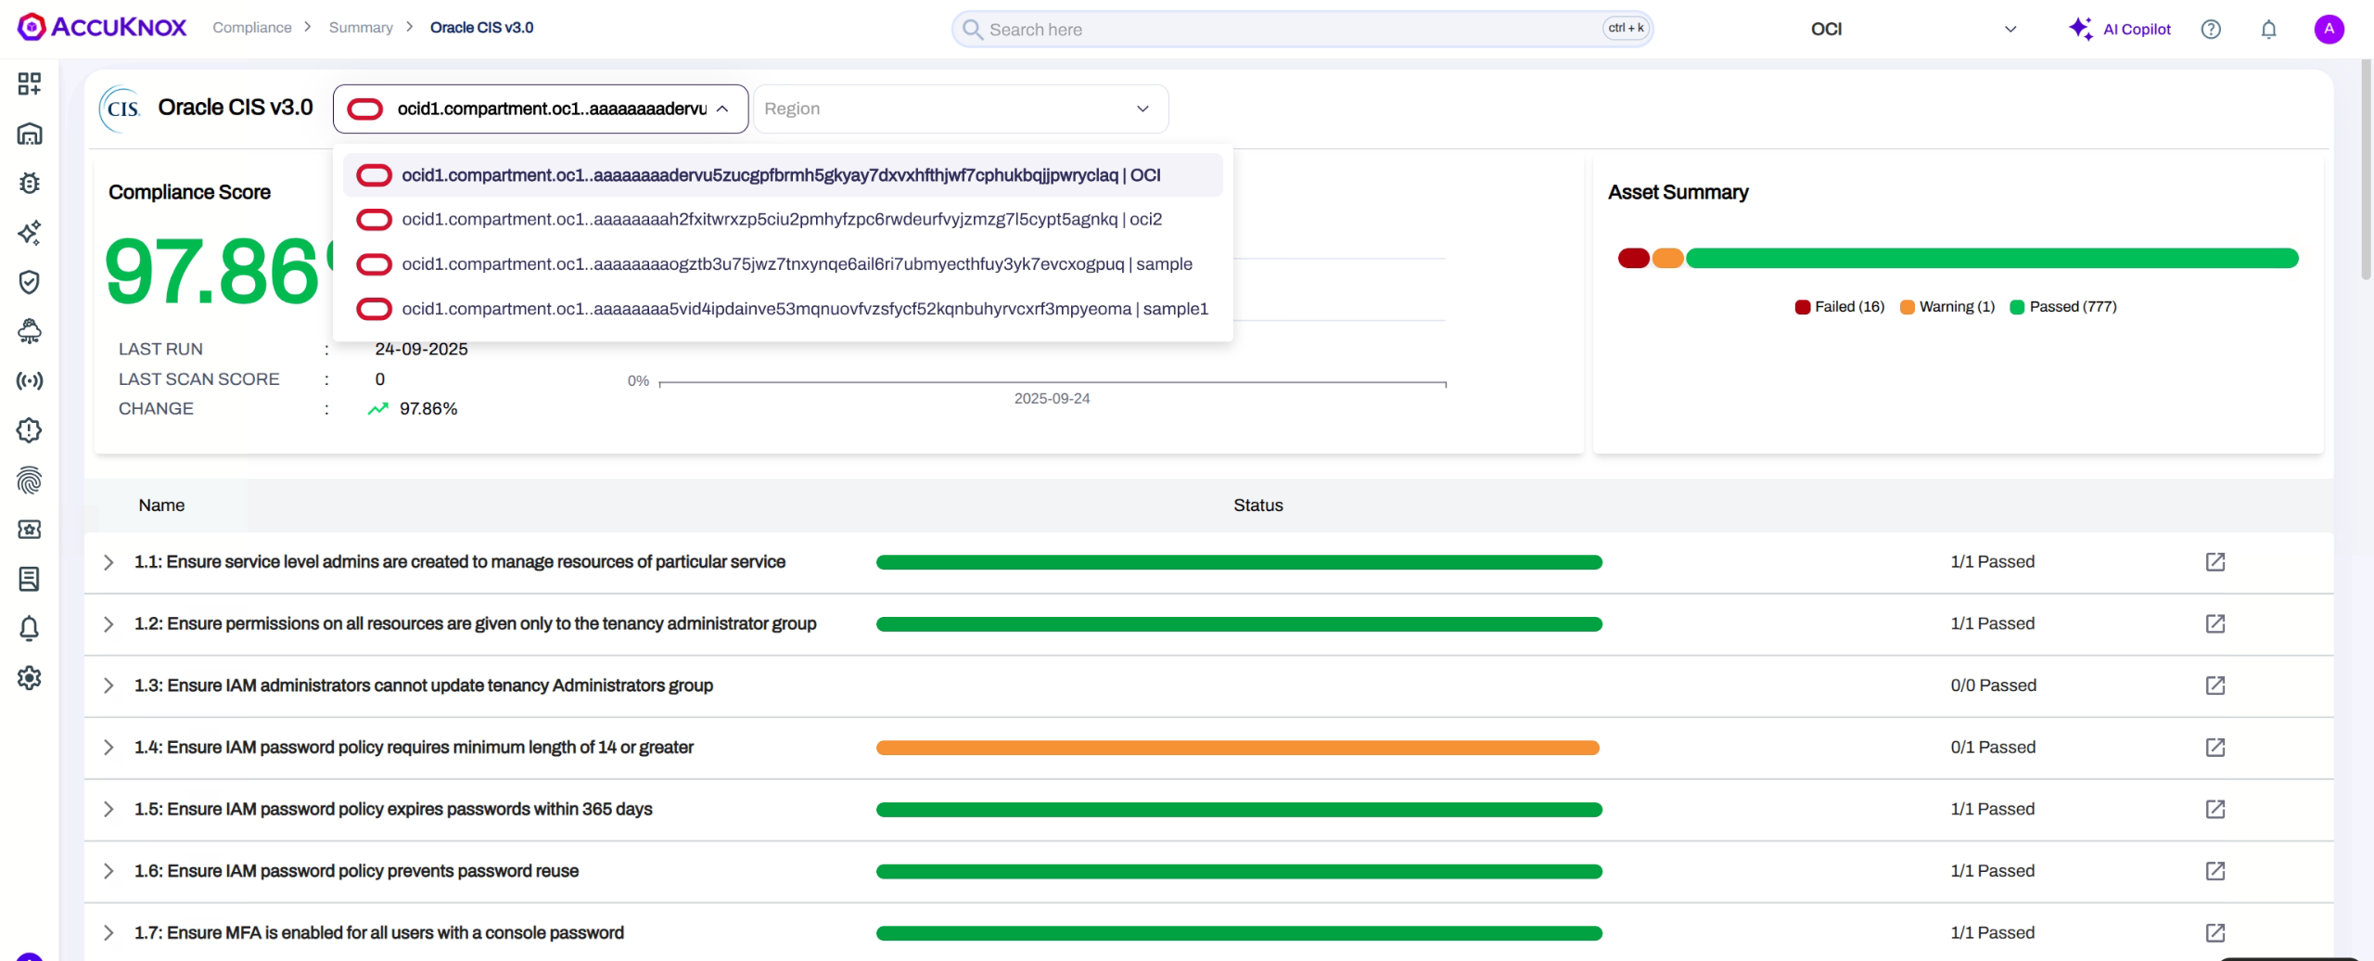Viewport: 2374px width, 961px height.
Task: Click the settings gear in the sidebar
Action: (30, 678)
